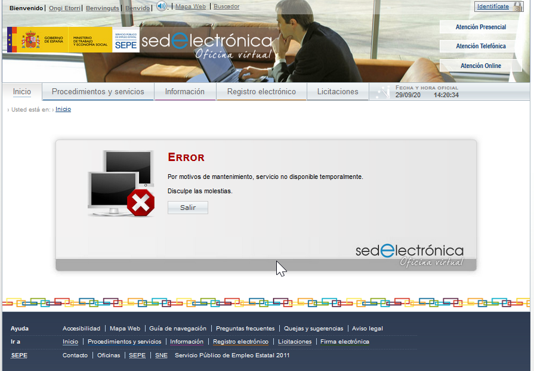Viewport: 534px width, 371px height.
Task: Open Mapa Web in the footer
Action: point(125,329)
